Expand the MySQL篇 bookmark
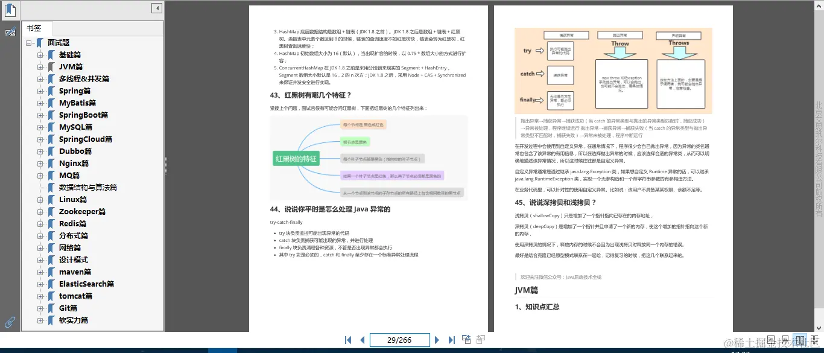This screenshot has width=824, height=353. pos(40,127)
